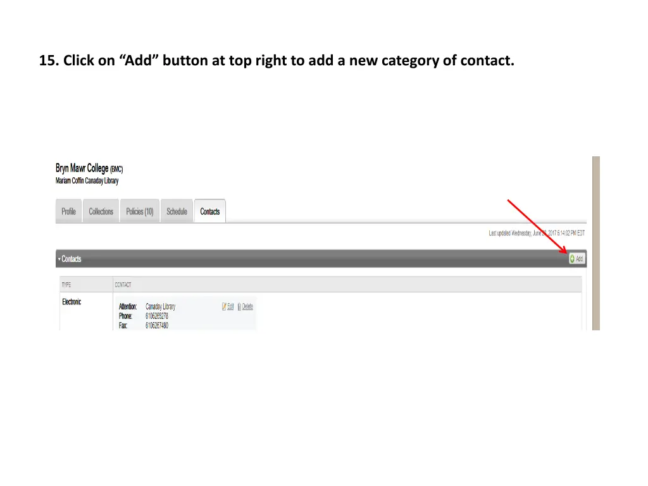
Task: Click the Fax: label
Action: coord(123,326)
